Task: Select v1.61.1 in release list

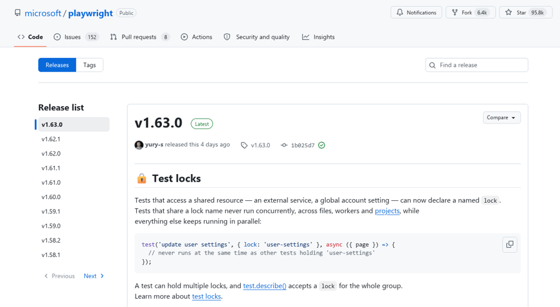Action: (74, 168)
